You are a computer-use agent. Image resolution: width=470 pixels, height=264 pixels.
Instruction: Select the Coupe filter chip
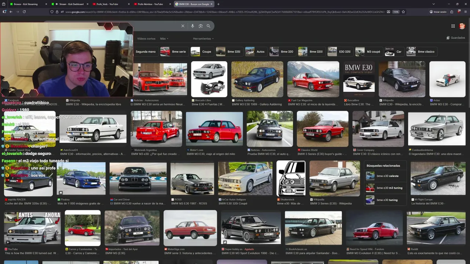click(202, 51)
